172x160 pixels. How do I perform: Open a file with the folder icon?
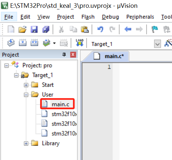(22, 29)
